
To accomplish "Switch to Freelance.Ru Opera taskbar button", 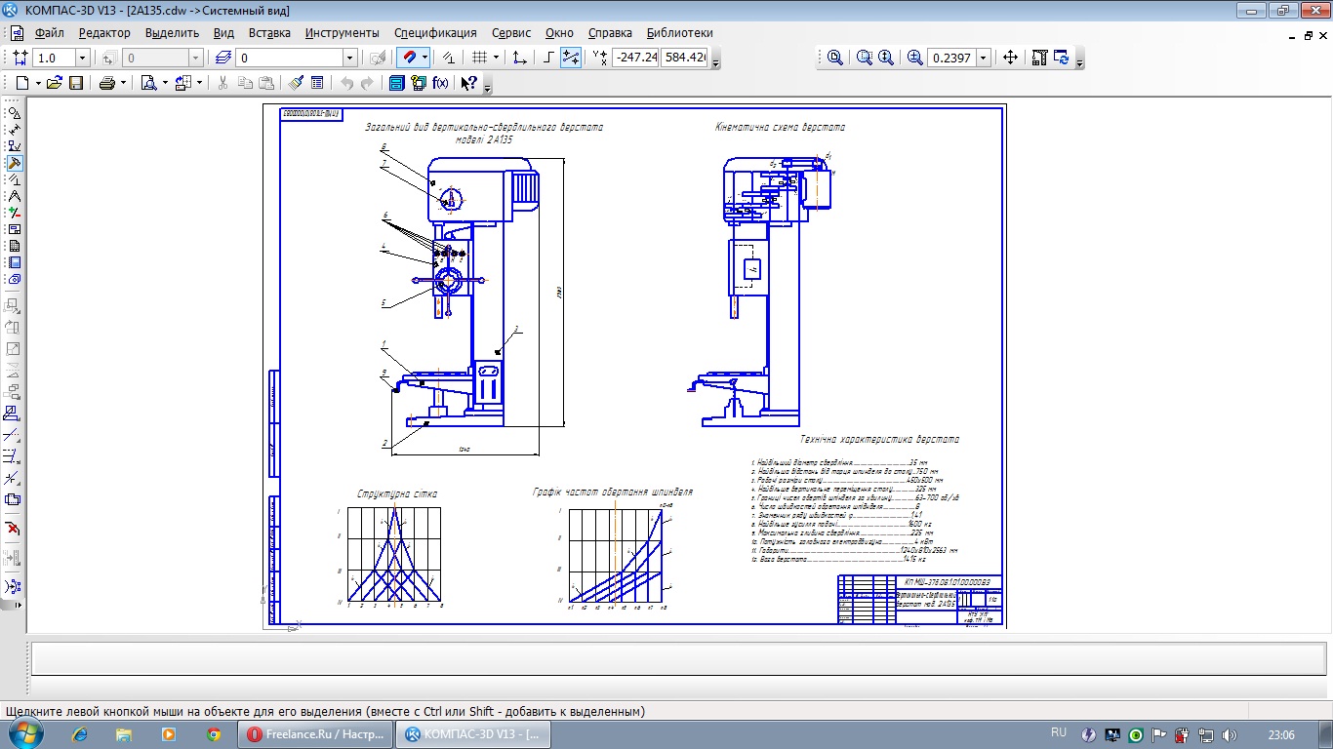I will coord(315,734).
